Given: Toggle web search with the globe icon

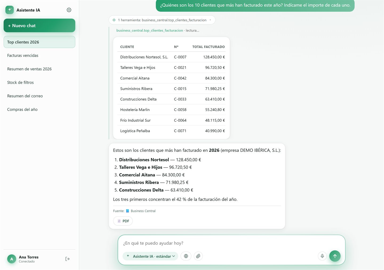Looking at the screenshot, I should point(186,256).
